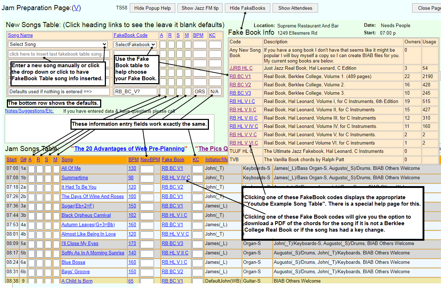Open the JJRB HL C fake book code
The width and height of the screenshot is (441, 292).
[241, 68]
